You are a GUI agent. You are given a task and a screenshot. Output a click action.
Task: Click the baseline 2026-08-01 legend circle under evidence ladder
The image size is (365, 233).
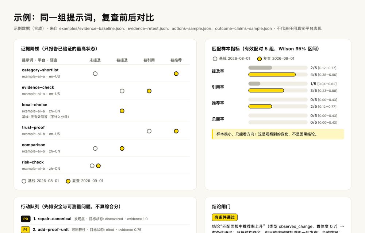pyautogui.click(x=24, y=181)
